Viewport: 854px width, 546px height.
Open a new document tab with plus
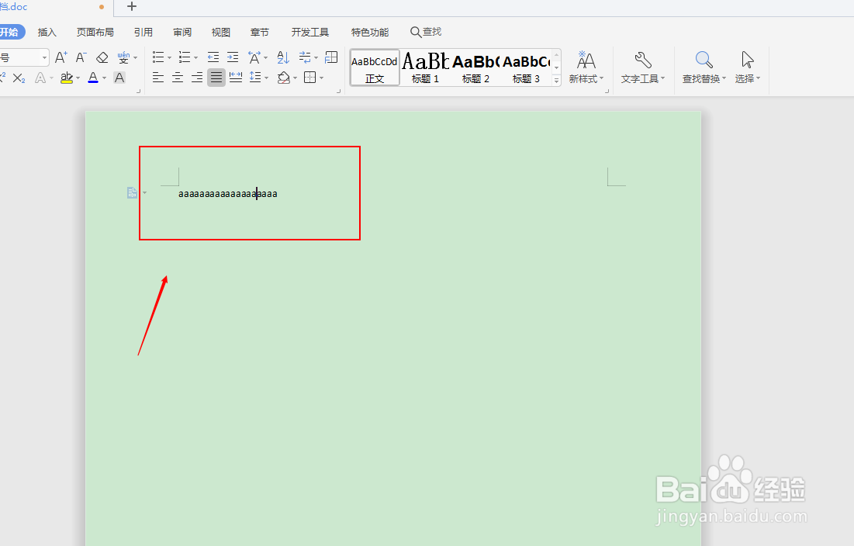[x=132, y=6]
